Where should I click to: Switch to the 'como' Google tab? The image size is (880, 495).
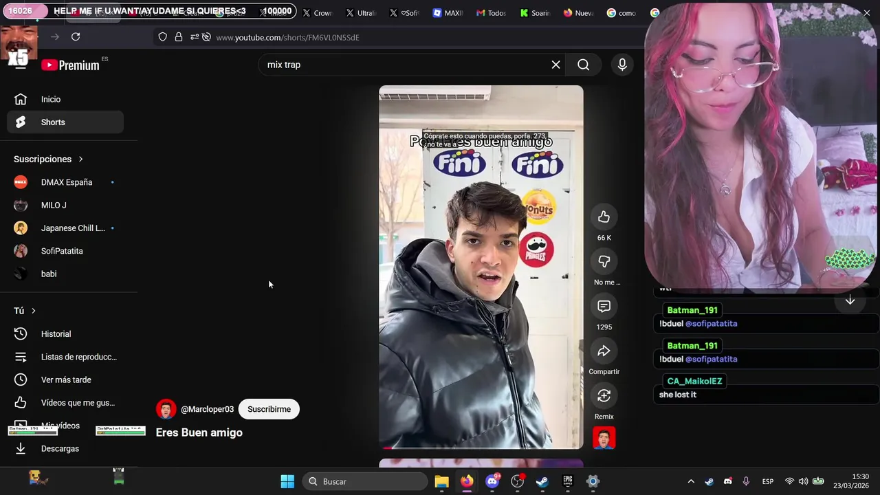tap(621, 13)
